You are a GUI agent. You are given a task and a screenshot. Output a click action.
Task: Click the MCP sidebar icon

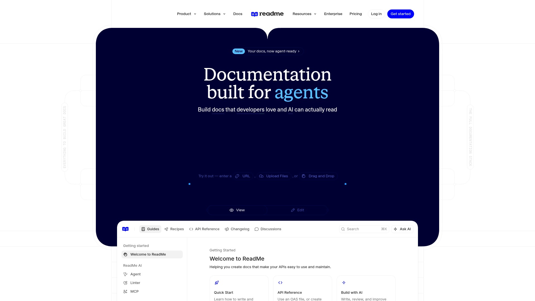[x=125, y=292]
